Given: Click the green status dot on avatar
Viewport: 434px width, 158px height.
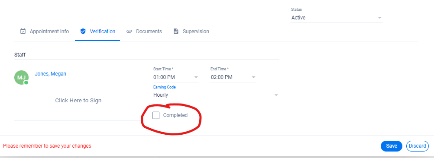Looking at the screenshot, I should tap(26, 82).
